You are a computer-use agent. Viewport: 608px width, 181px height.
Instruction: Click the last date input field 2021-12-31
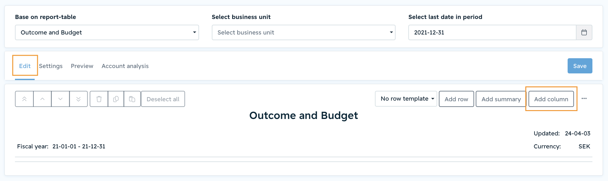pyautogui.click(x=492, y=32)
